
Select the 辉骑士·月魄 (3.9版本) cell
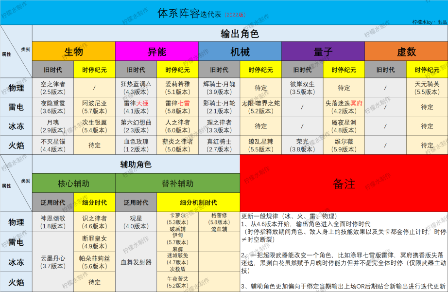[x=219, y=88]
